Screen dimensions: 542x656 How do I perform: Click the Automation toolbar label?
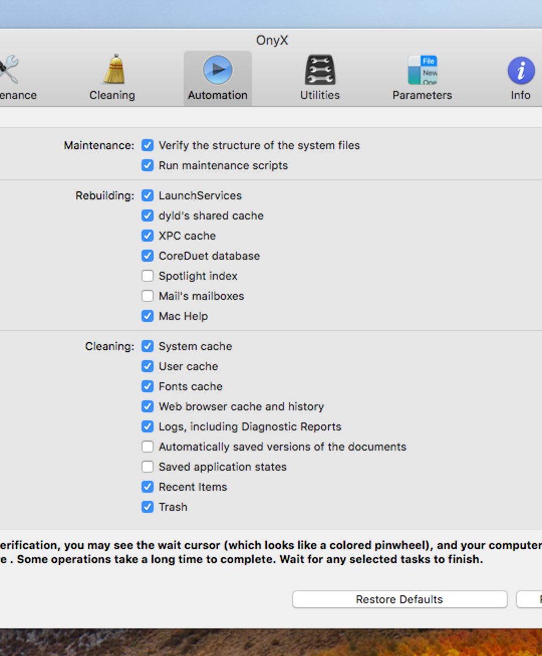(x=217, y=95)
